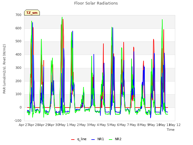Click the x-axis label Time
Image resolution: width=193 pixels, height=145 pixels.
tap(171, 130)
